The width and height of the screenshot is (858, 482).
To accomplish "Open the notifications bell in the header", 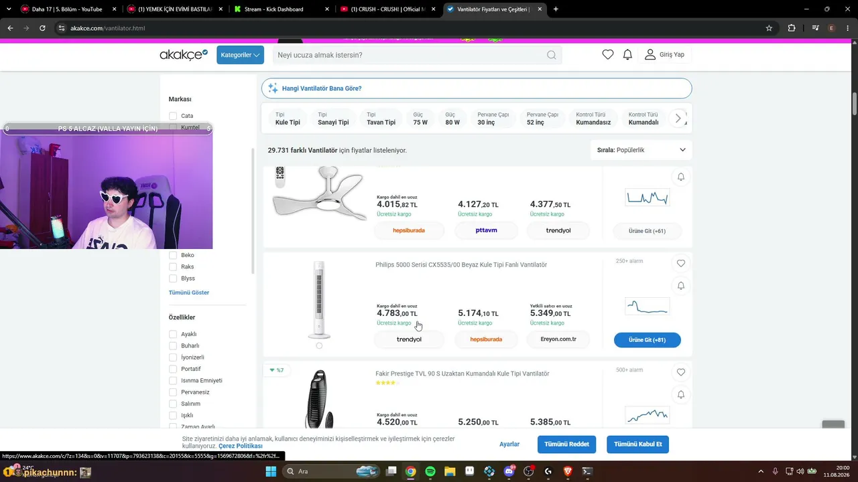I will pyautogui.click(x=627, y=55).
